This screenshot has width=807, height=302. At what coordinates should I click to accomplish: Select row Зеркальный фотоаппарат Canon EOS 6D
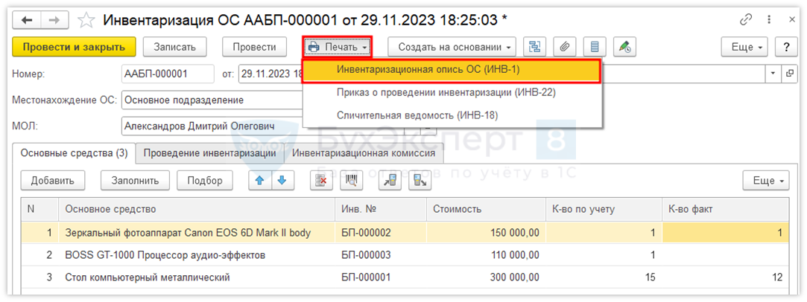point(405,232)
